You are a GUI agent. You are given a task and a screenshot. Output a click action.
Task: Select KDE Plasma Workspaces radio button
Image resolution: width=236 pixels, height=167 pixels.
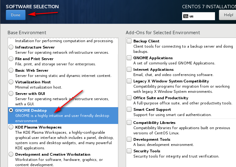pyautogui.click(x=11, y=127)
